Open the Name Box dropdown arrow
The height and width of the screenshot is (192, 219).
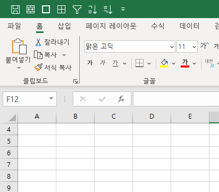52,98
